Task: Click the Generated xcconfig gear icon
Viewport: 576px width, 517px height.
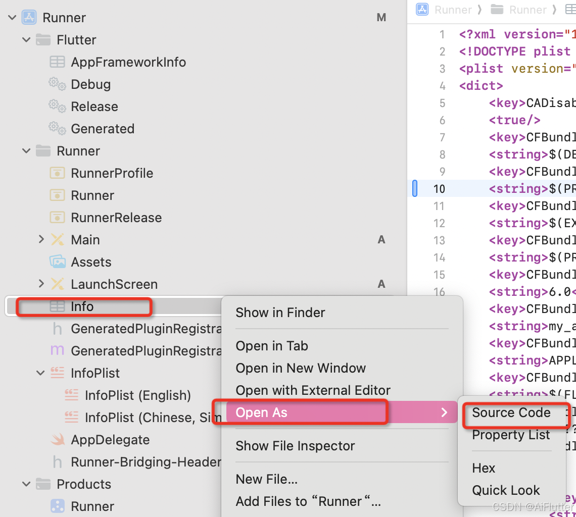Action: 57,129
